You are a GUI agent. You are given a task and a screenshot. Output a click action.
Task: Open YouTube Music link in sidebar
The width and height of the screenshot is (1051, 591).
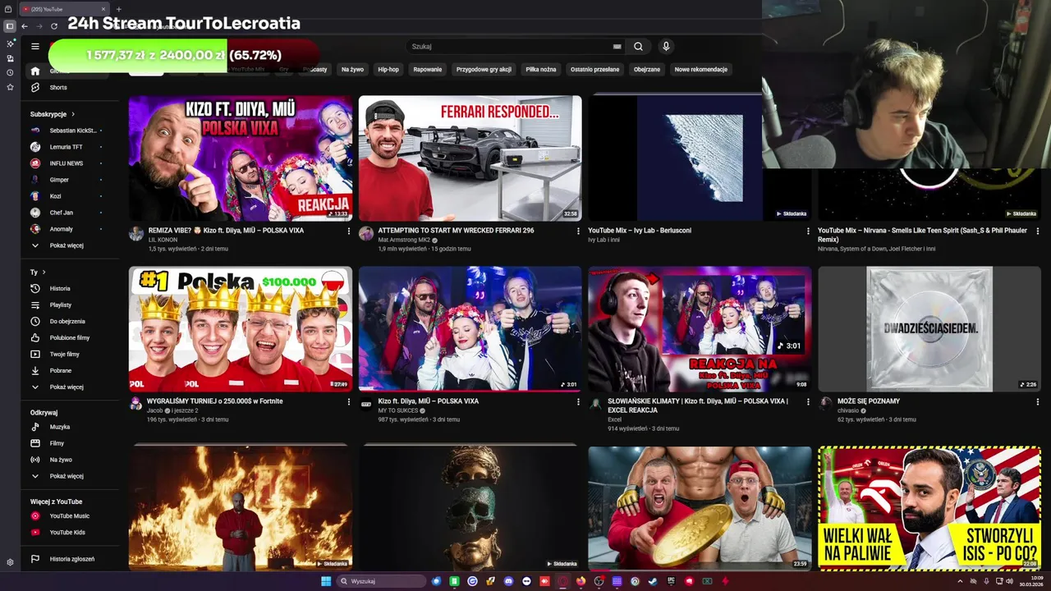tap(70, 515)
